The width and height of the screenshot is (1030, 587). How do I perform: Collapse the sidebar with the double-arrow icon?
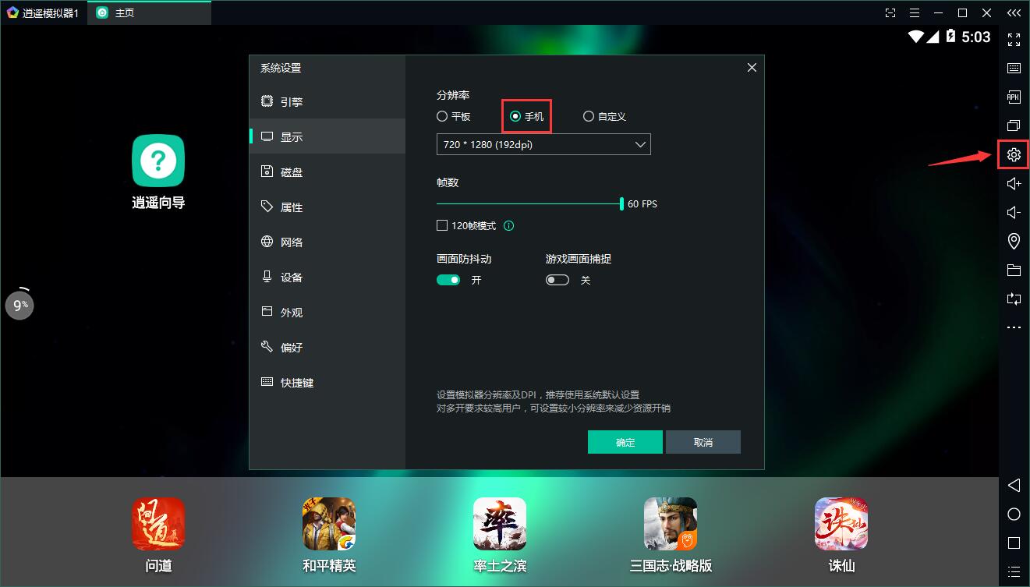coord(1014,12)
